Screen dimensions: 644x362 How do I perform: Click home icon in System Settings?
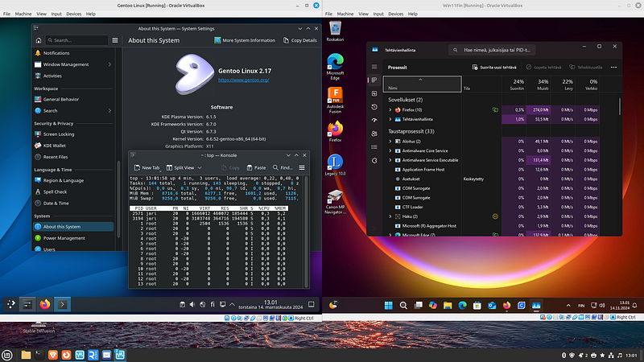39,40
